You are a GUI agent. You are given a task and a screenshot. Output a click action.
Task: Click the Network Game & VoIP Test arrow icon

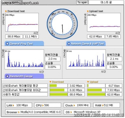click(69, 44)
